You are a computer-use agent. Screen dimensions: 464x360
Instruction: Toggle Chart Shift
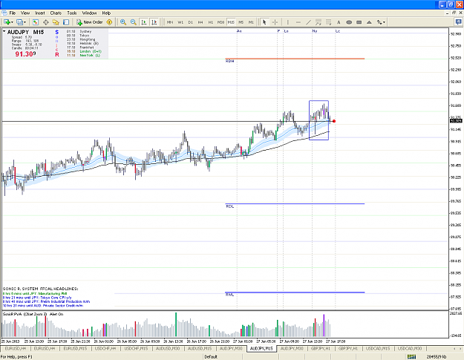click(154, 22)
